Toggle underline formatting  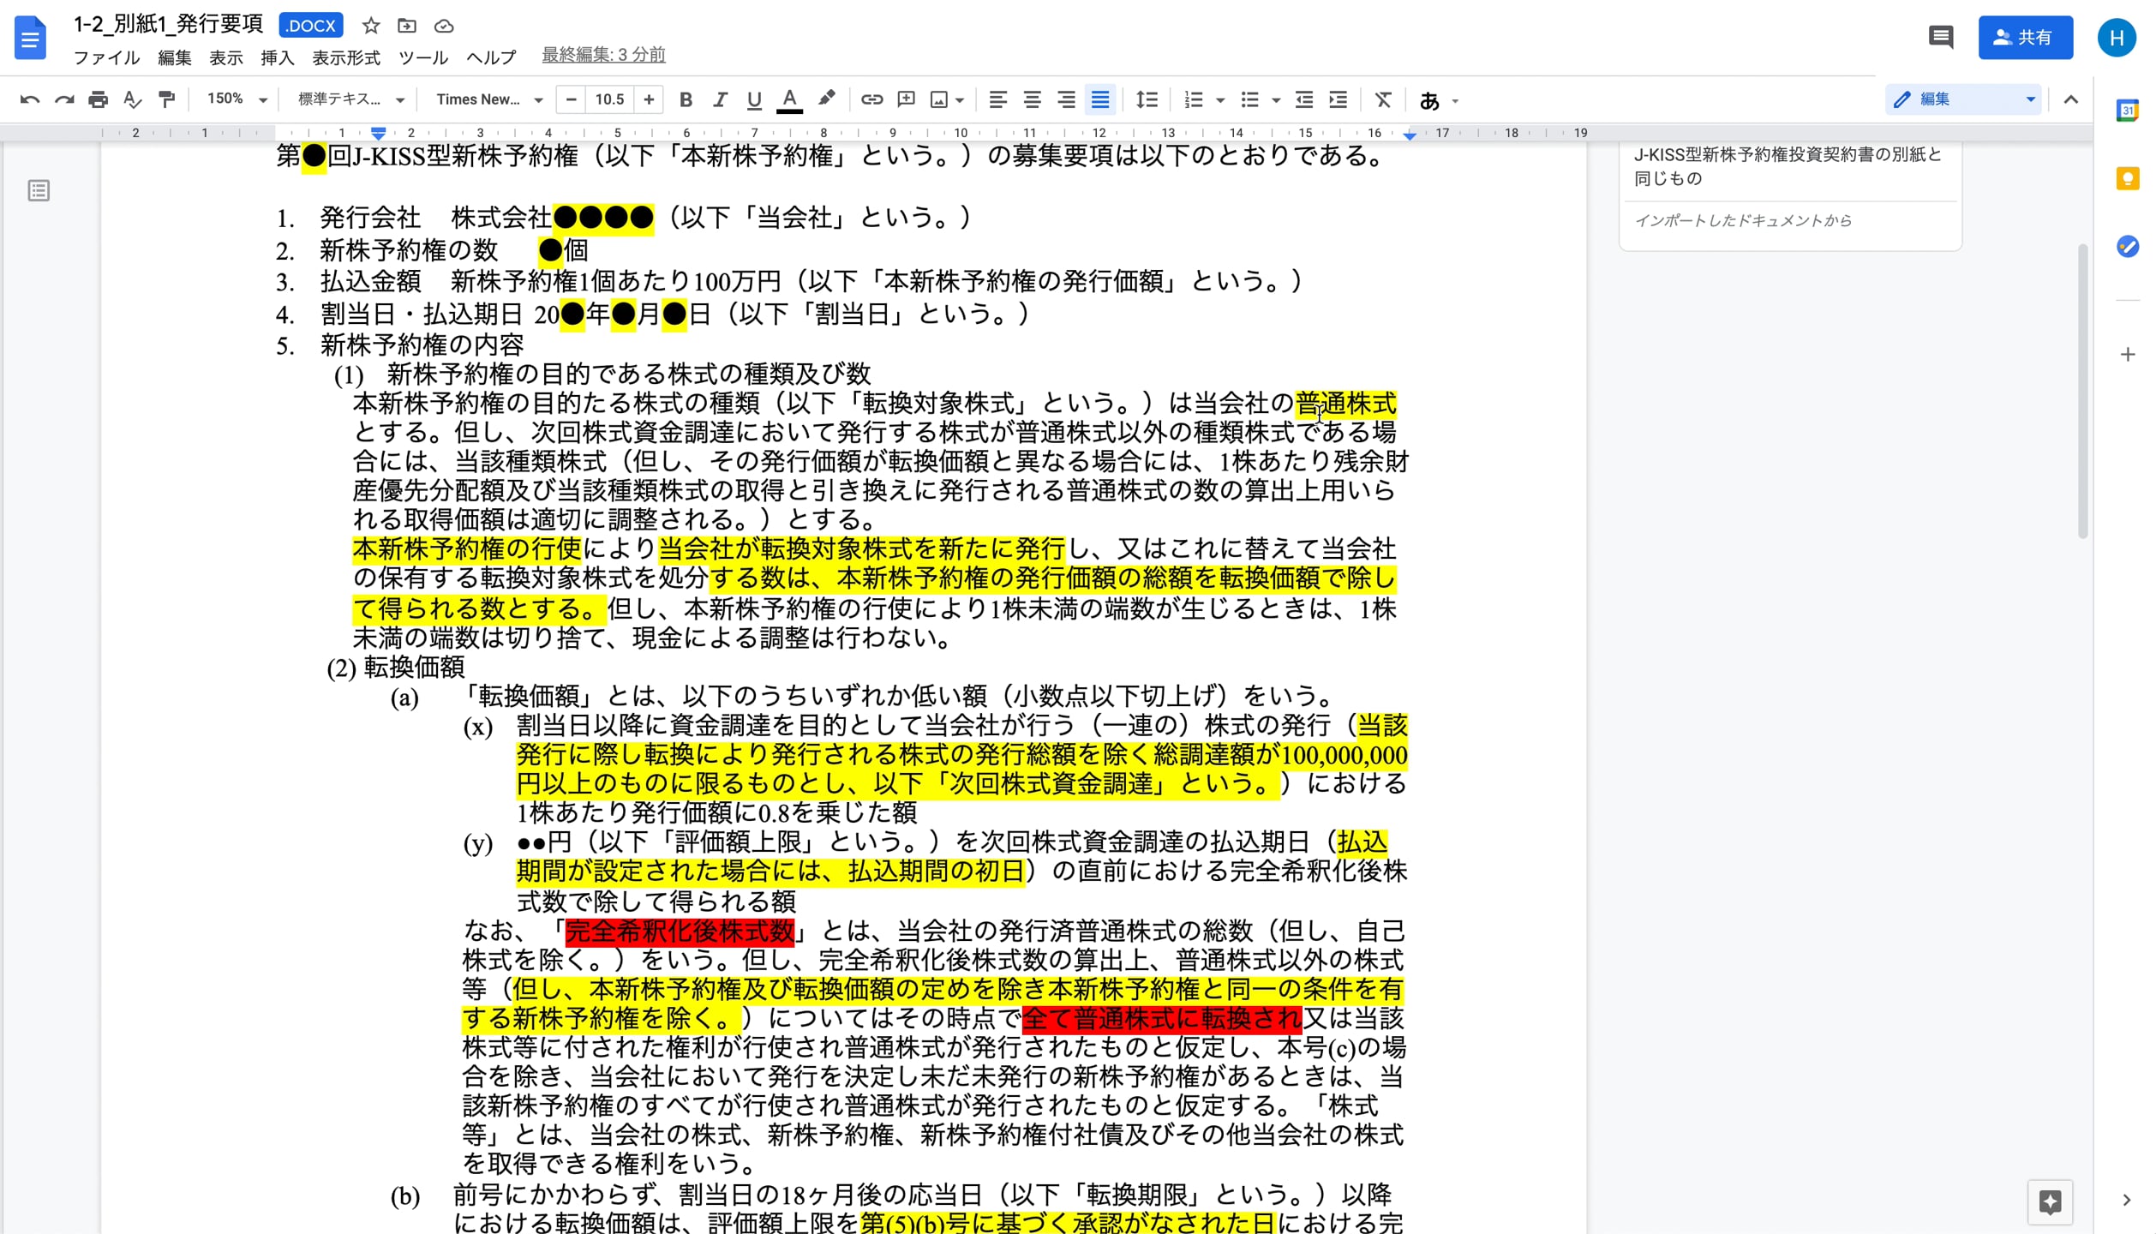pyautogui.click(x=753, y=99)
